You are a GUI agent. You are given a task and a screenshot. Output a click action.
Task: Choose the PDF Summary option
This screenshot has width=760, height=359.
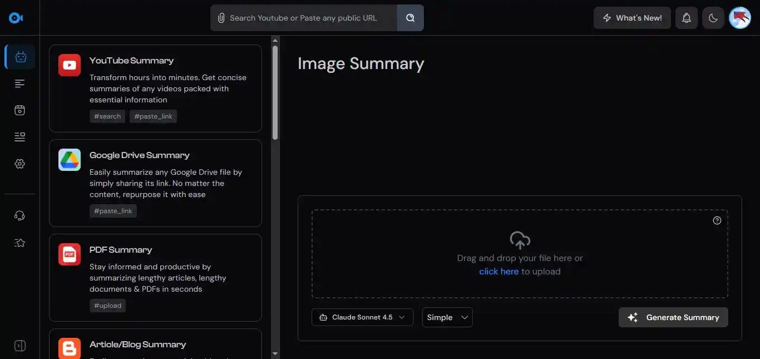(x=155, y=277)
